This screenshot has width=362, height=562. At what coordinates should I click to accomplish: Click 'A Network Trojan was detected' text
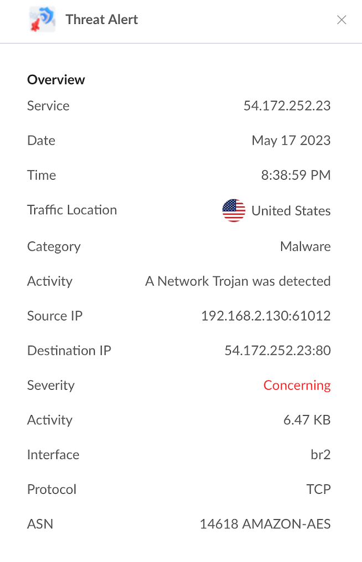click(x=237, y=282)
